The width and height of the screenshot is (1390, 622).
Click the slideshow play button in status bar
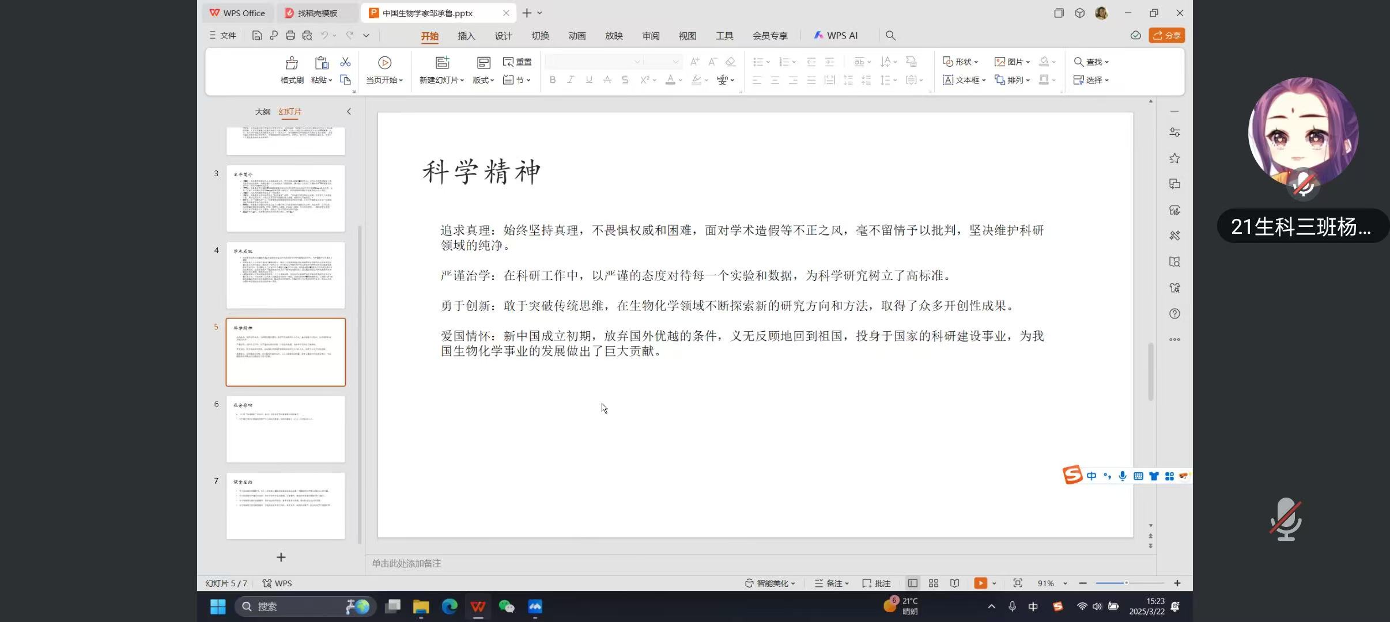click(x=980, y=583)
